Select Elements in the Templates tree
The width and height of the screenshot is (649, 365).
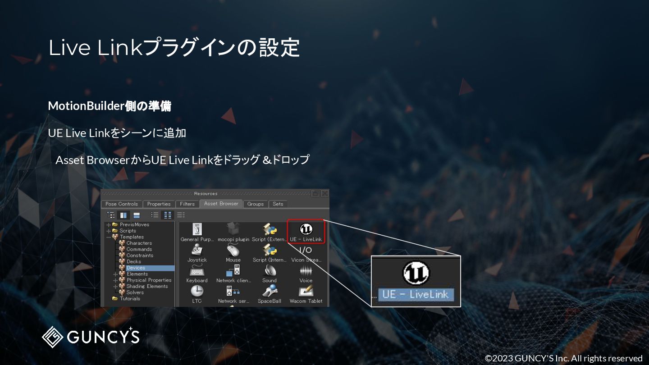[x=137, y=274]
